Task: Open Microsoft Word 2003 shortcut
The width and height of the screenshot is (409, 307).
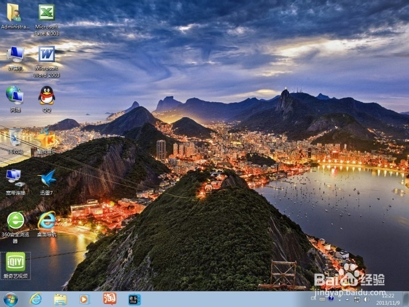Action: click(x=47, y=61)
